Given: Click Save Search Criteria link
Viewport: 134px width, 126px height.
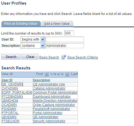Looking at the screenshot, I should [83, 57].
